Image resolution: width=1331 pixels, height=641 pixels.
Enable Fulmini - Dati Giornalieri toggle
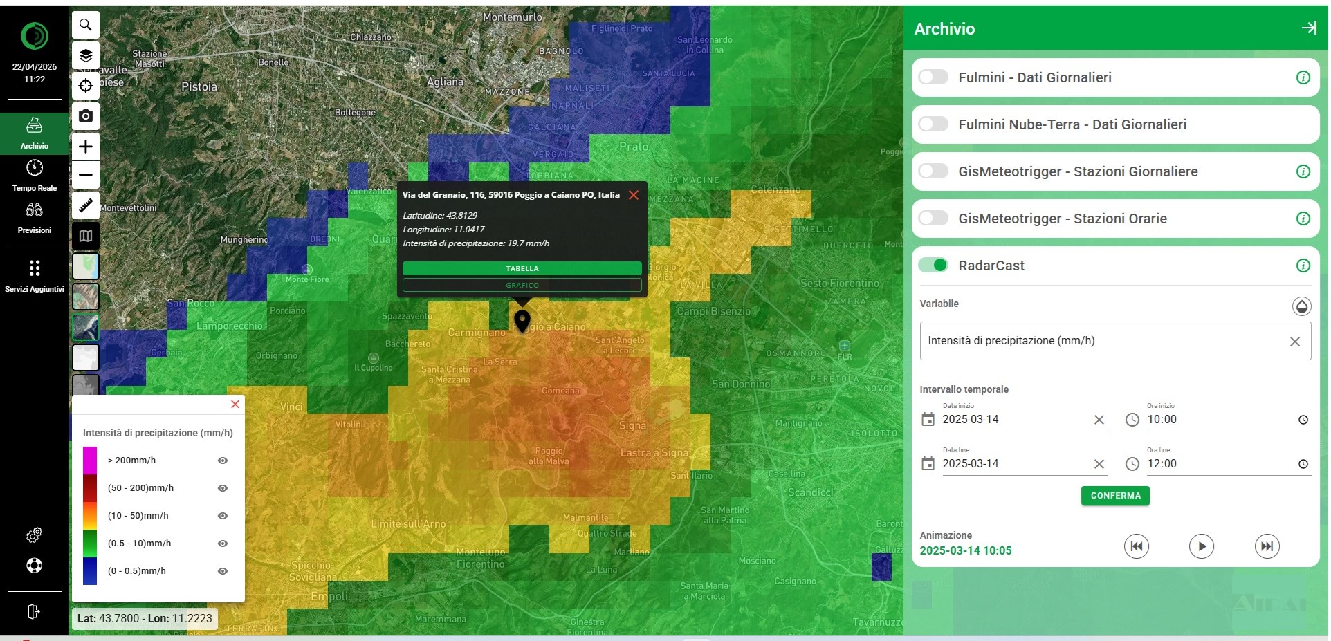933,77
